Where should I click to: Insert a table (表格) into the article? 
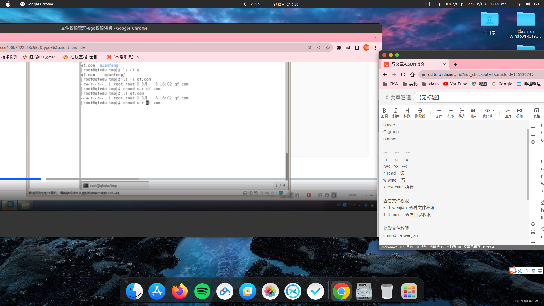click(x=536, y=113)
